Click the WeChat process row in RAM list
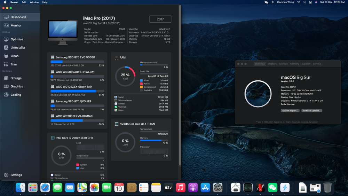348x196 pixels. coord(141,107)
